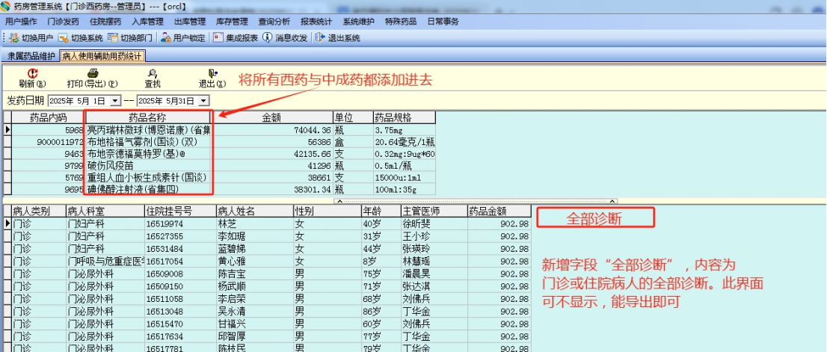Image resolution: width=827 pixels, height=352 pixels.
Task: Open the 用户操作 menu
Action: tap(21, 22)
